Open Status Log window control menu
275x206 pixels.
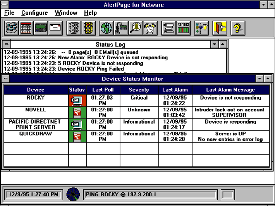[7, 45]
